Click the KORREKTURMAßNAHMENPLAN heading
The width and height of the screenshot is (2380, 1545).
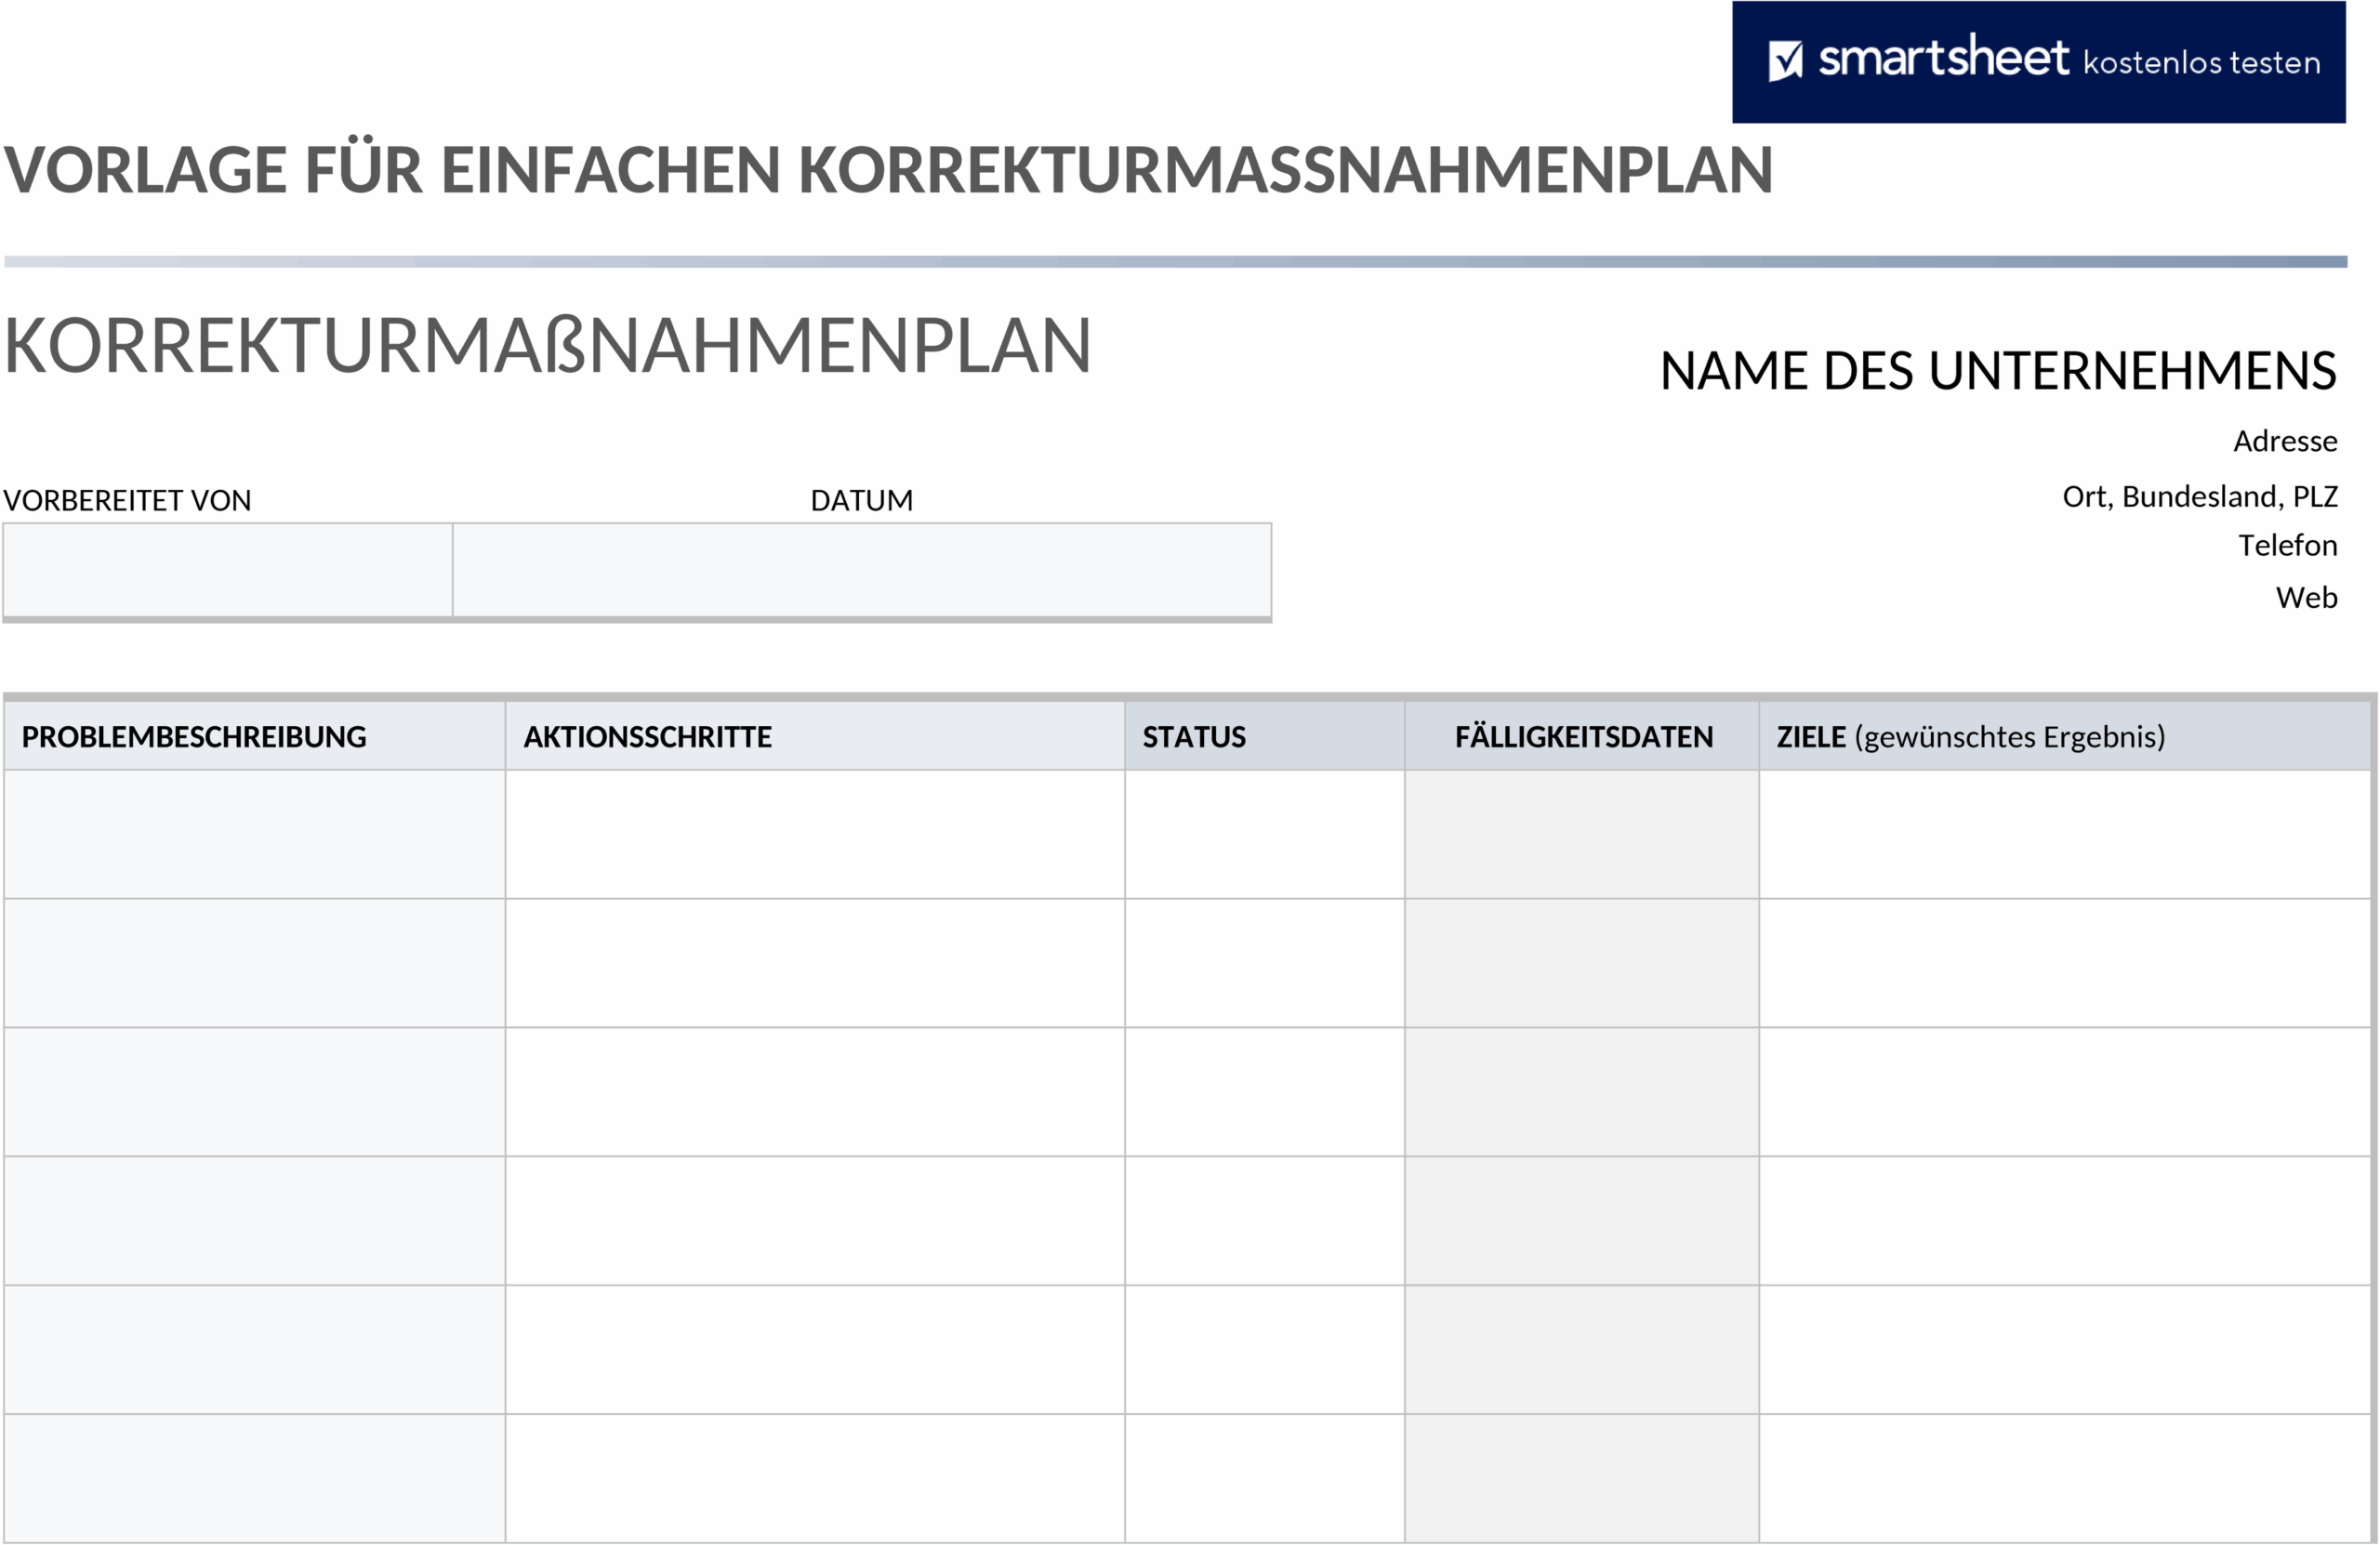pos(548,346)
